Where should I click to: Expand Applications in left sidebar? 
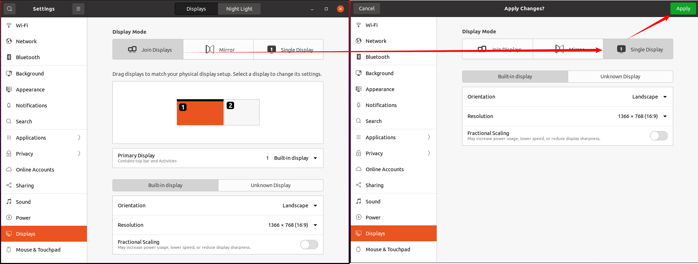(x=44, y=138)
